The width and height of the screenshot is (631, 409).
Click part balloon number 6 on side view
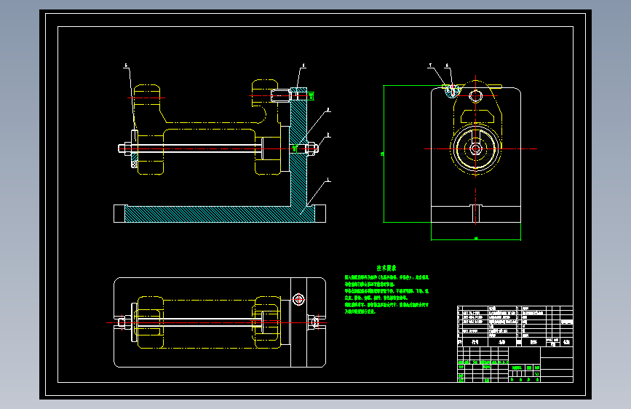click(x=447, y=65)
